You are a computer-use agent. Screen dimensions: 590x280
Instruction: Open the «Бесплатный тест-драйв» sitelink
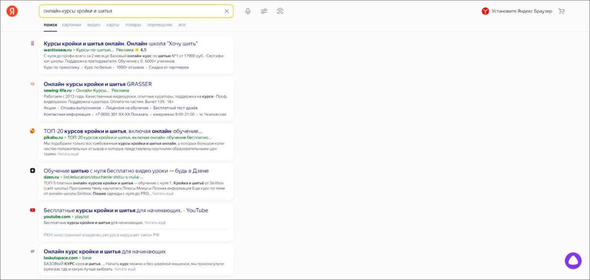[x=176, y=108]
